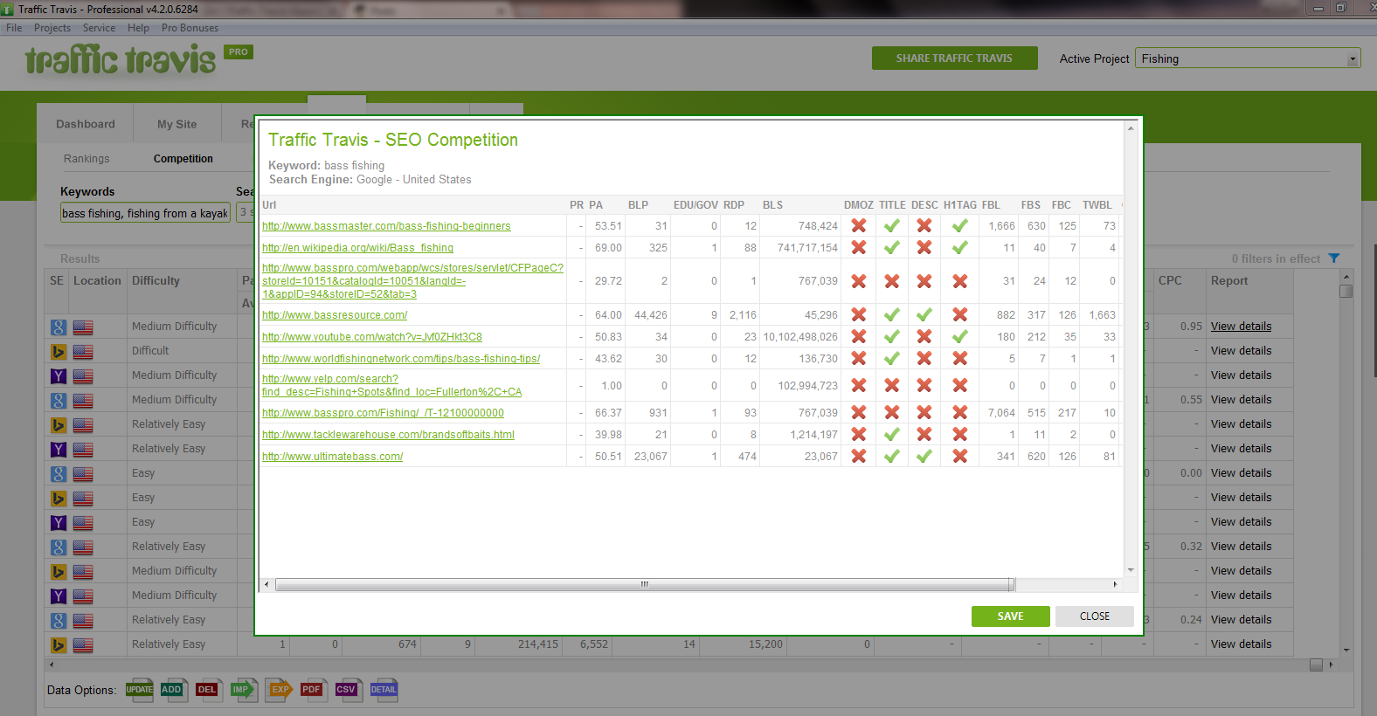The height and width of the screenshot is (716, 1377).
Task: Click Bing icon in the Difficult row
Action: coord(58,351)
